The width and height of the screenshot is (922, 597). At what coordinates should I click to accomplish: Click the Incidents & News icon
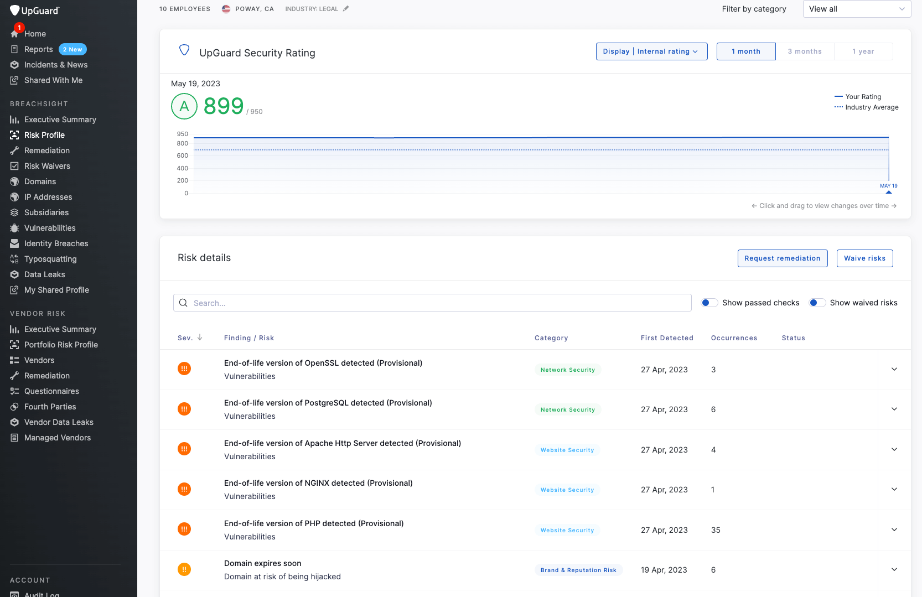pyautogui.click(x=14, y=65)
